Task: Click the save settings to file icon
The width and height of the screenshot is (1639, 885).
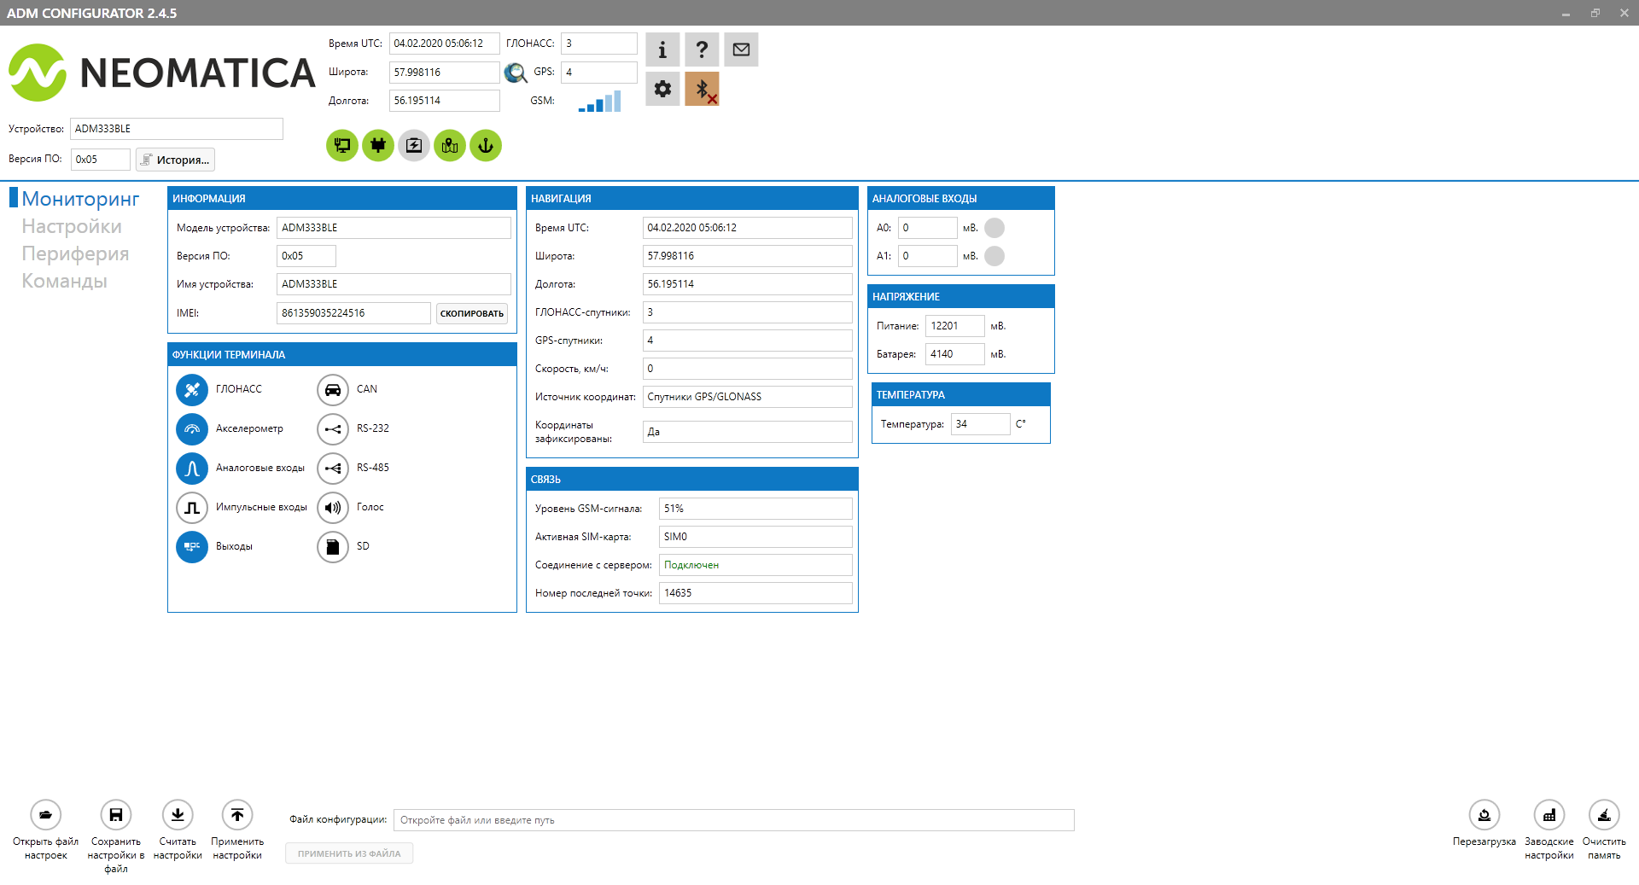Action: click(116, 815)
